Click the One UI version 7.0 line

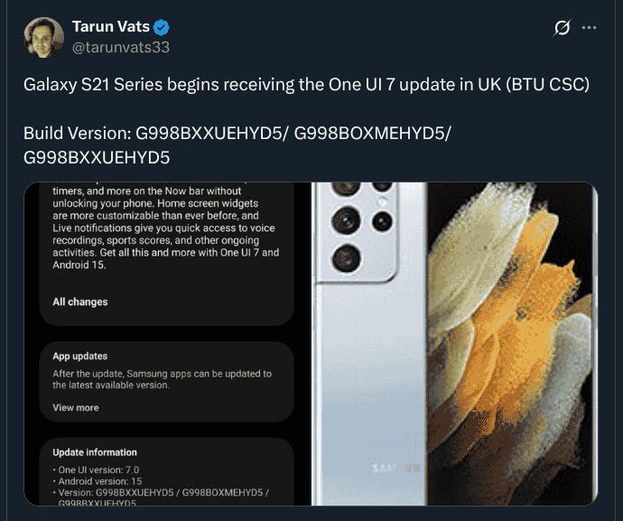[96, 470]
